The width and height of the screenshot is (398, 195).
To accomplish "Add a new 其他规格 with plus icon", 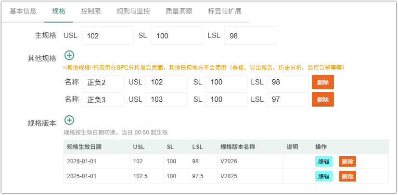I will coord(69,55).
